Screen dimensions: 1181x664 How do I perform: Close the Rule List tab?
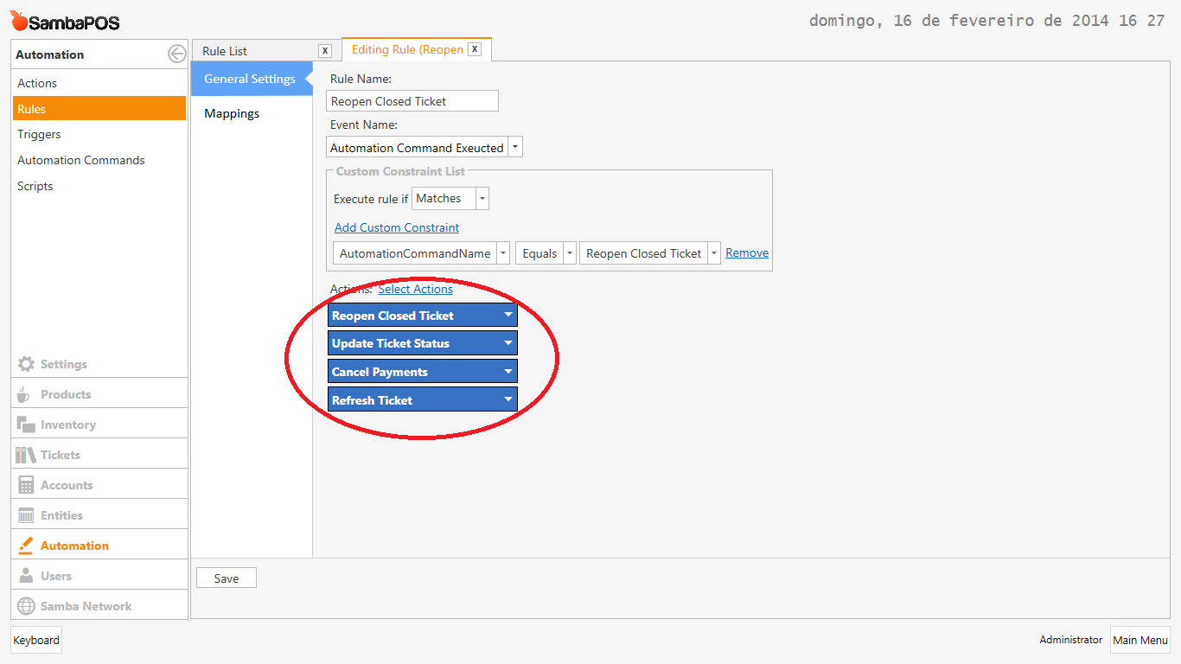click(325, 51)
